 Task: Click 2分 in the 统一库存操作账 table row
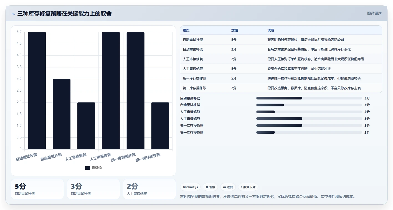[234, 88]
